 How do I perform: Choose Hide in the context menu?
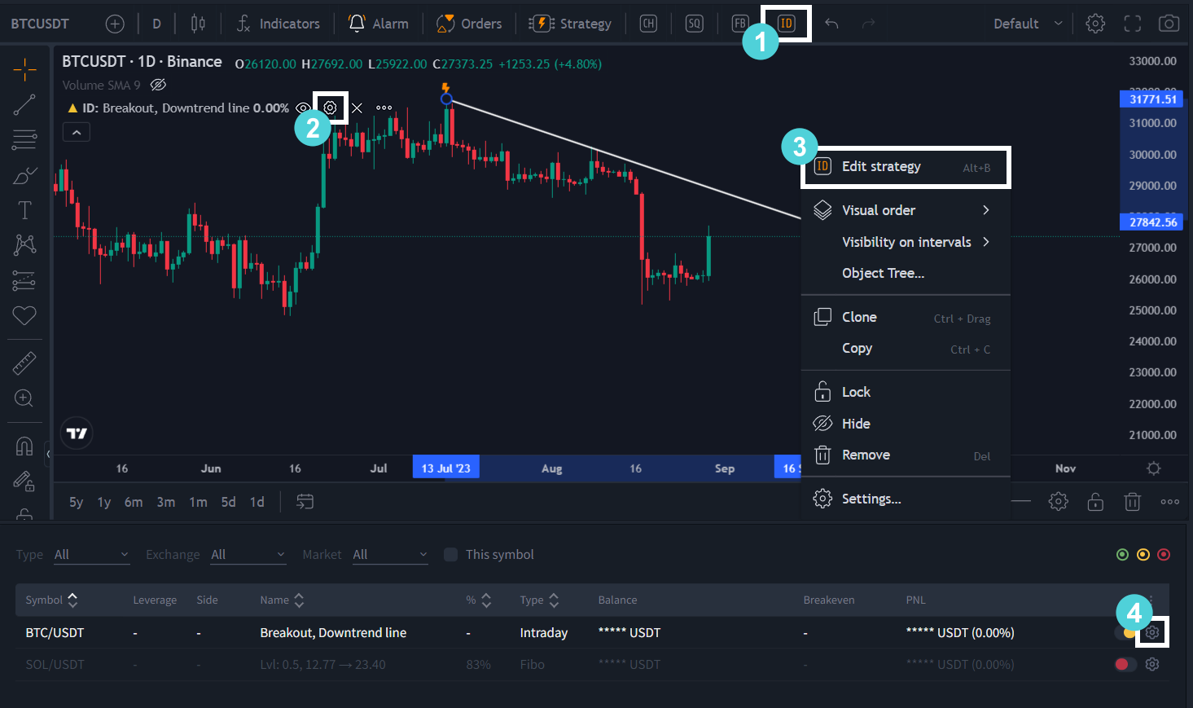pyautogui.click(x=906, y=424)
